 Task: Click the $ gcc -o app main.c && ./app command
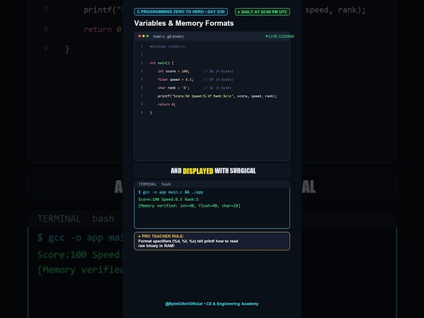pos(171,192)
